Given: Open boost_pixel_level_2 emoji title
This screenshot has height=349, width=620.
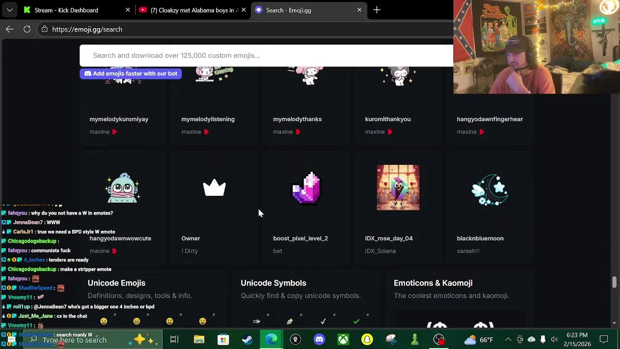Looking at the screenshot, I should 300,238.
